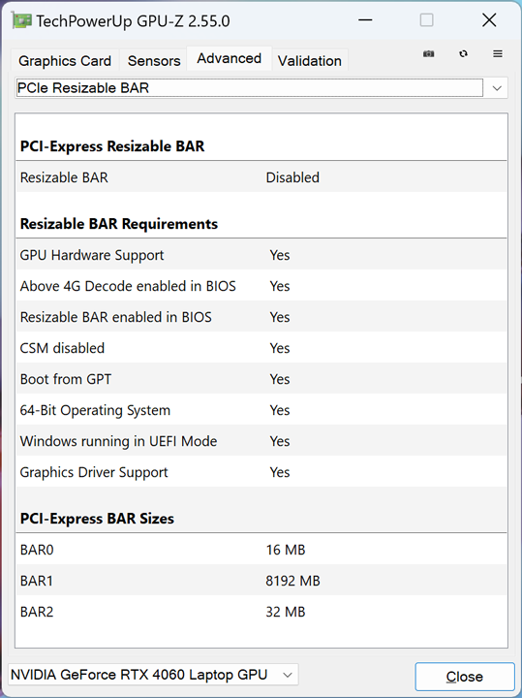Viewport: 522px width, 698px height.
Task: Click the GPU-Z app icon in title bar
Action: (22, 21)
